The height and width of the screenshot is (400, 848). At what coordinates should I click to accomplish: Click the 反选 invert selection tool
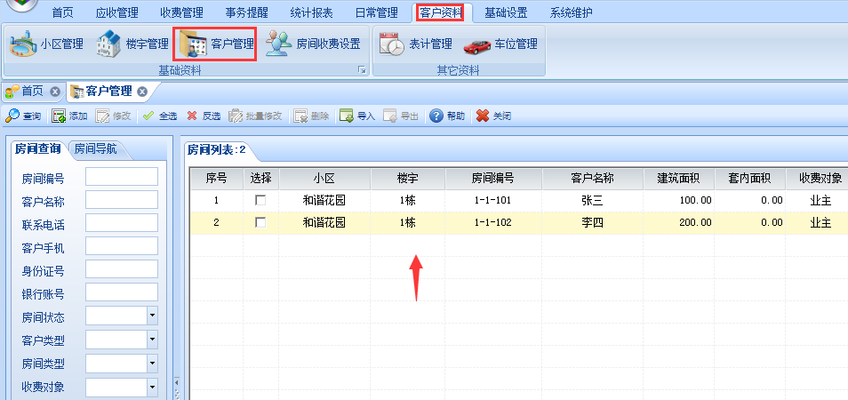pyautogui.click(x=204, y=116)
